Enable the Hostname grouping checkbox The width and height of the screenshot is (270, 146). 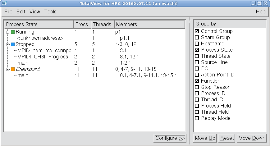click(197, 44)
